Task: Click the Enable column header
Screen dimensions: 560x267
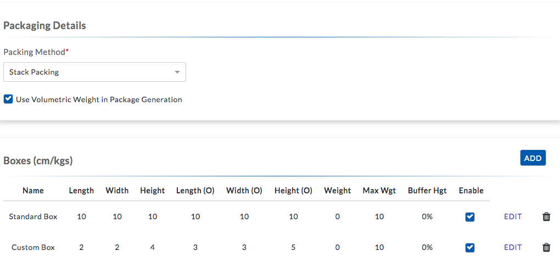Action: click(x=471, y=191)
